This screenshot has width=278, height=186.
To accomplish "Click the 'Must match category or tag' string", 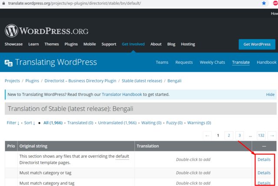I will (x=45, y=173).
